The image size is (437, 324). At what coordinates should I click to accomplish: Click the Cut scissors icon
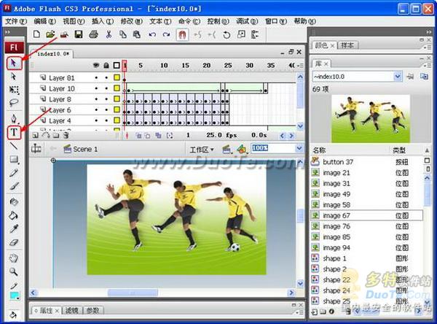coord(109,34)
